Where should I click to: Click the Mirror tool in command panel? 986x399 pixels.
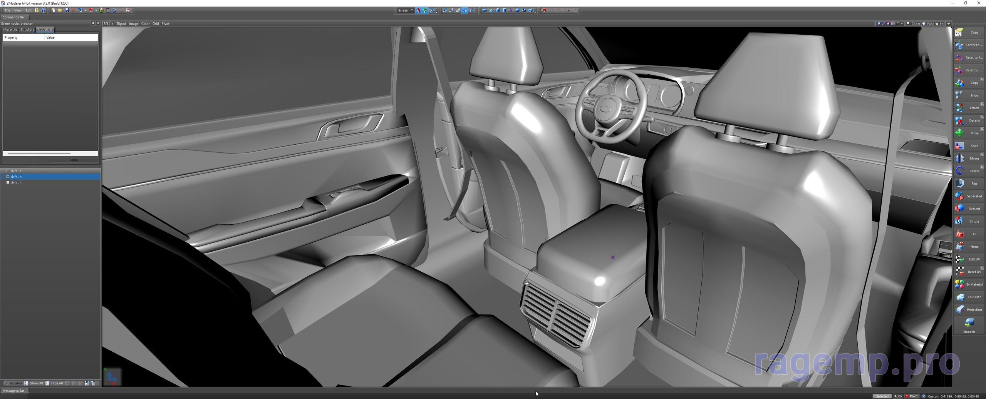coord(968,158)
